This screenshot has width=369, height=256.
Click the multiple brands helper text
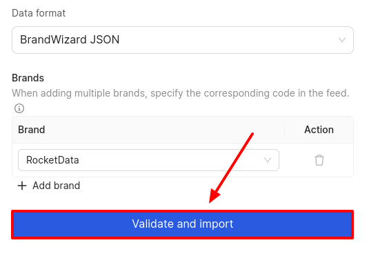(x=181, y=93)
